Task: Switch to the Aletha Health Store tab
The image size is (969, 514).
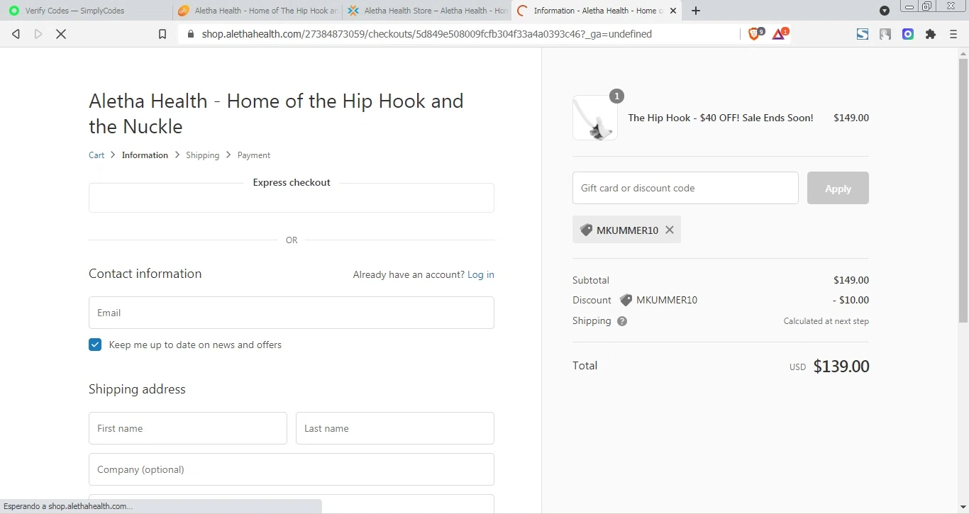Action: pyautogui.click(x=428, y=11)
